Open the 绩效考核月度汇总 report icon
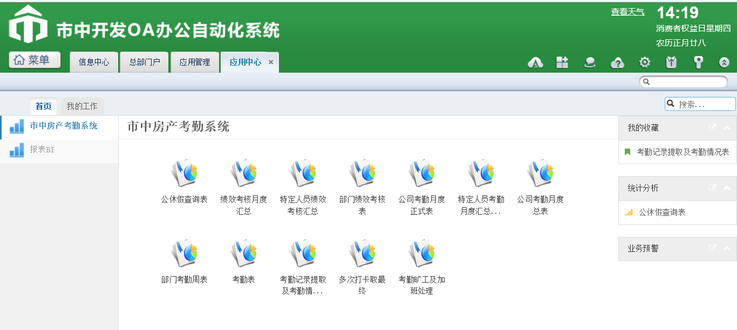This screenshot has height=330, width=737. [243, 173]
